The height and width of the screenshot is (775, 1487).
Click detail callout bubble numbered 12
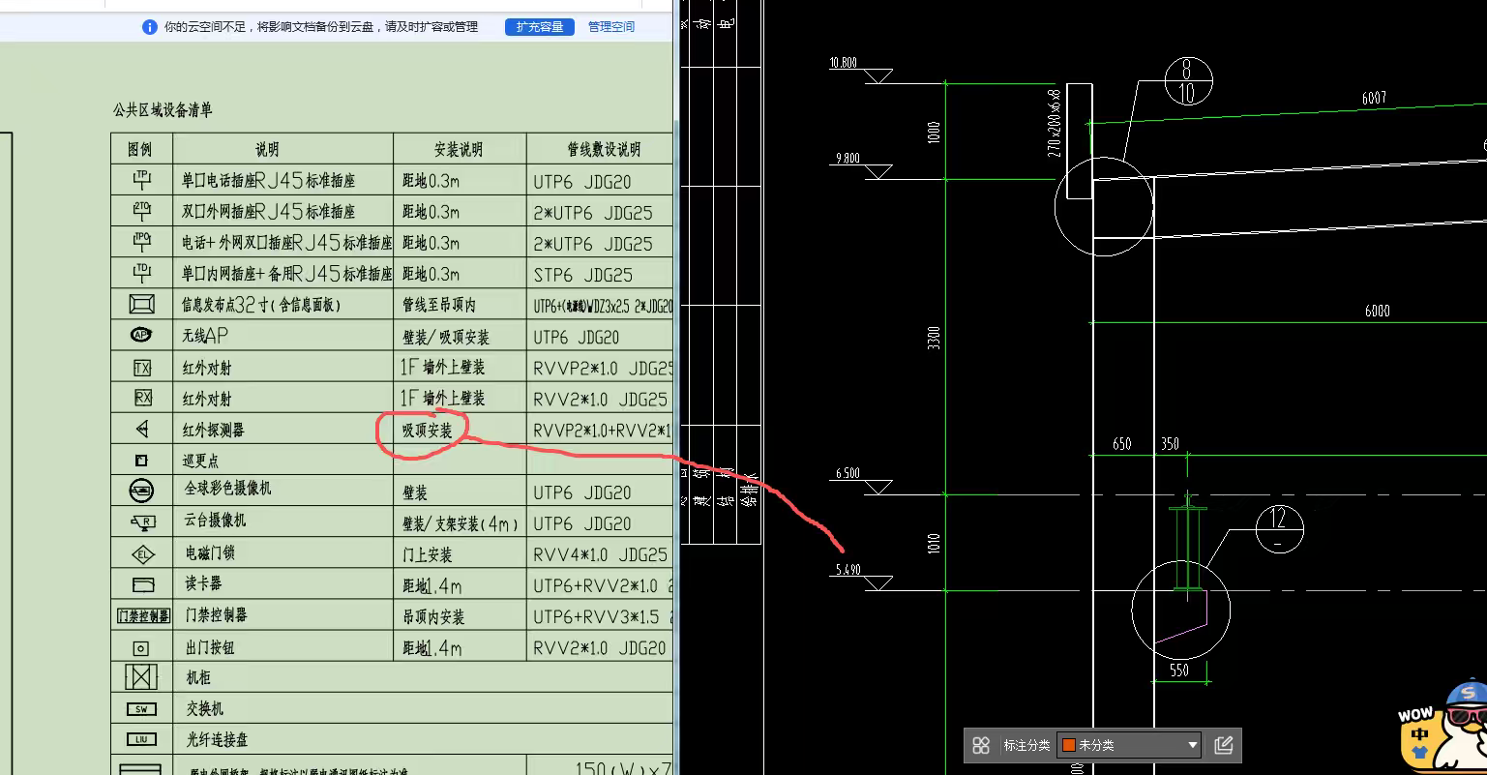click(1279, 528)
